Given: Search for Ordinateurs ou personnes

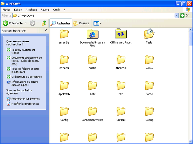Looking at the screenshot, I should (x=24, y=77).
